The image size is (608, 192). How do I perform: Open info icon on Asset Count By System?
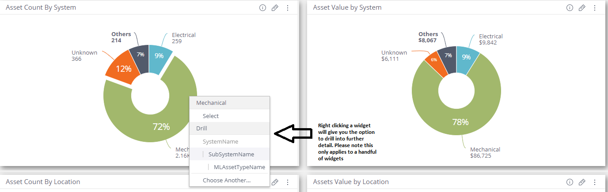[x=262, y=7]
